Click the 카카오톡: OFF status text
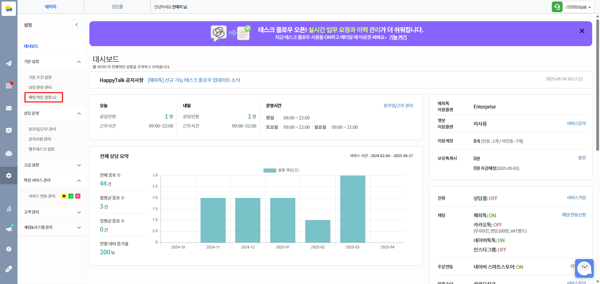This screenshot has width=600, height=284. click(x=488, y=225)
